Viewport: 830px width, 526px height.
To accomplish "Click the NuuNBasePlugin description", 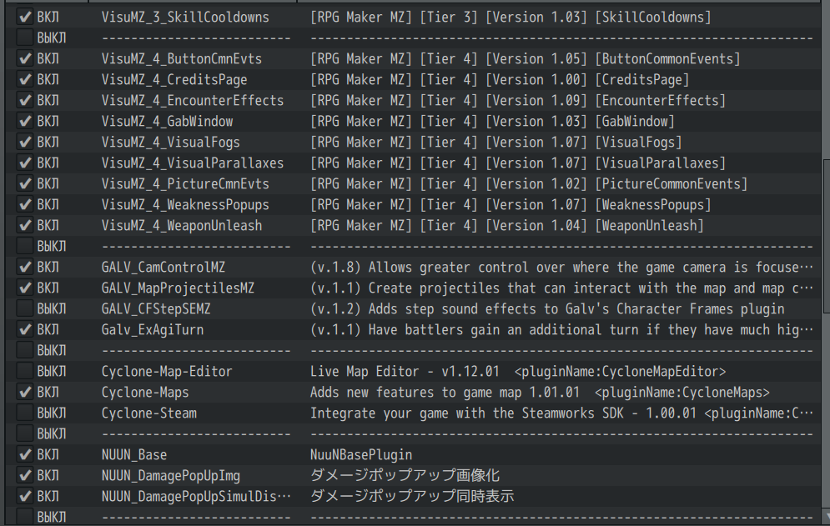I will pos(361,454).
